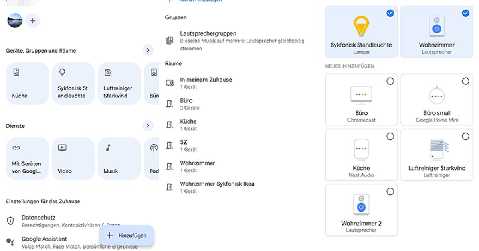Click Wohnzimmer Sykfonisk Ikea door icon
Image resolution: width=479 pixels, height=251 pixels.
point(170,187)
